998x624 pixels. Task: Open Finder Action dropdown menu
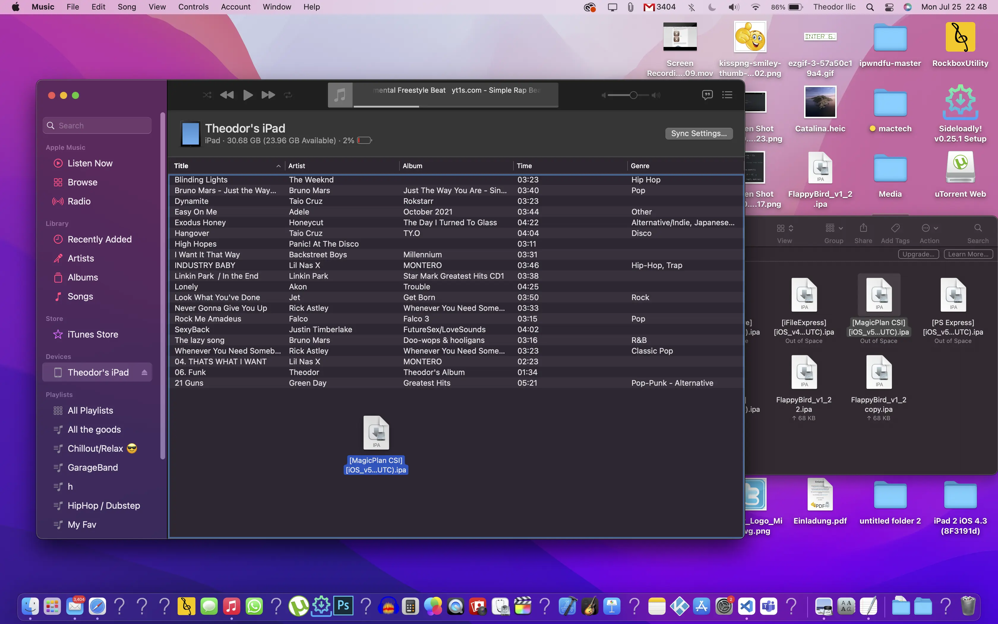pos(930,228)
